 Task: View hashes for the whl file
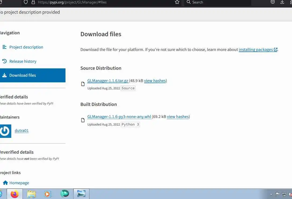[178, 117]
